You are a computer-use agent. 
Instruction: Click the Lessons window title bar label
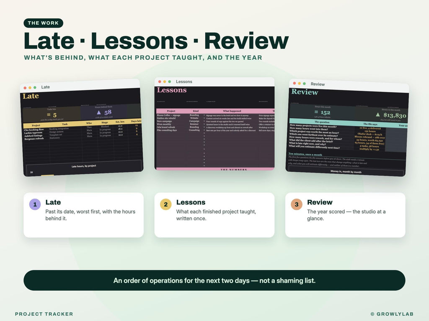tap(184, 82)
